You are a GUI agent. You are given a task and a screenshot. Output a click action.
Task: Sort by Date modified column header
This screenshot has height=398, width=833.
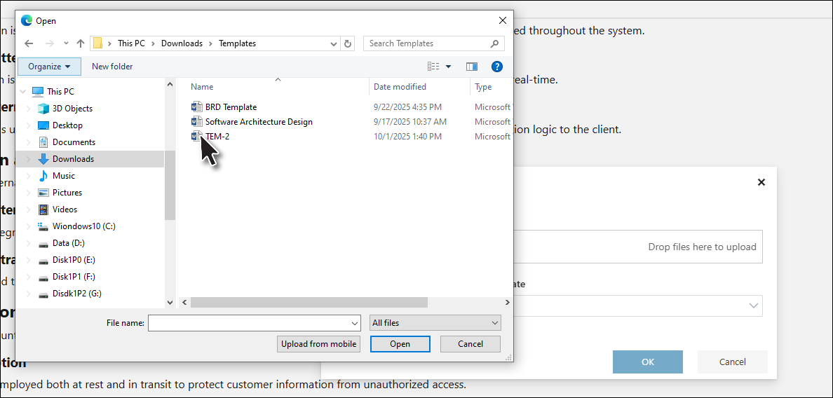click(x=400, y=87)
